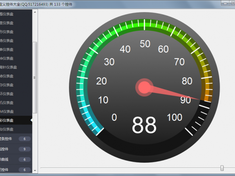Expand the 形曲线 category group
Screen dimensions: 235x176
click(12, 159)
